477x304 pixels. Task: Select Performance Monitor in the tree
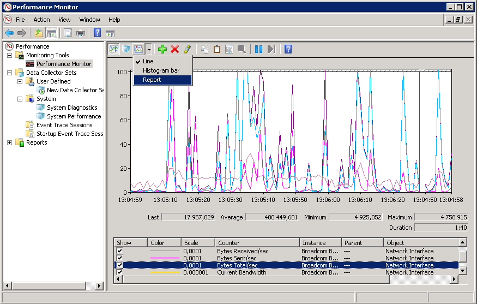point(64,64)
